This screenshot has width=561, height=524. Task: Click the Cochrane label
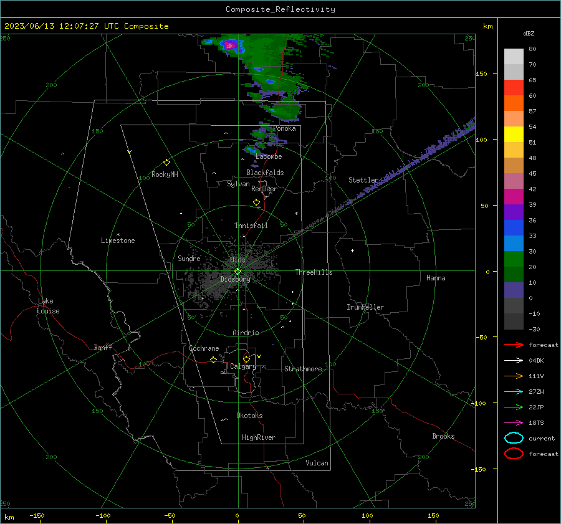204,348
